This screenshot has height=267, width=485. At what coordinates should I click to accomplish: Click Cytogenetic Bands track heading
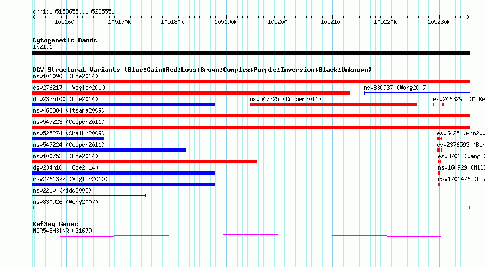point(65,40)
